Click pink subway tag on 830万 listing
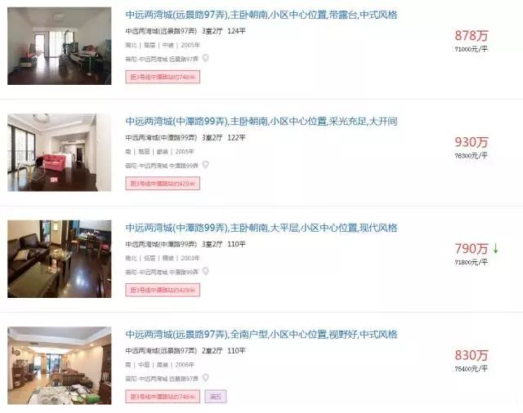Viewport: 523px width, 413px height. (x=163, y=397)
